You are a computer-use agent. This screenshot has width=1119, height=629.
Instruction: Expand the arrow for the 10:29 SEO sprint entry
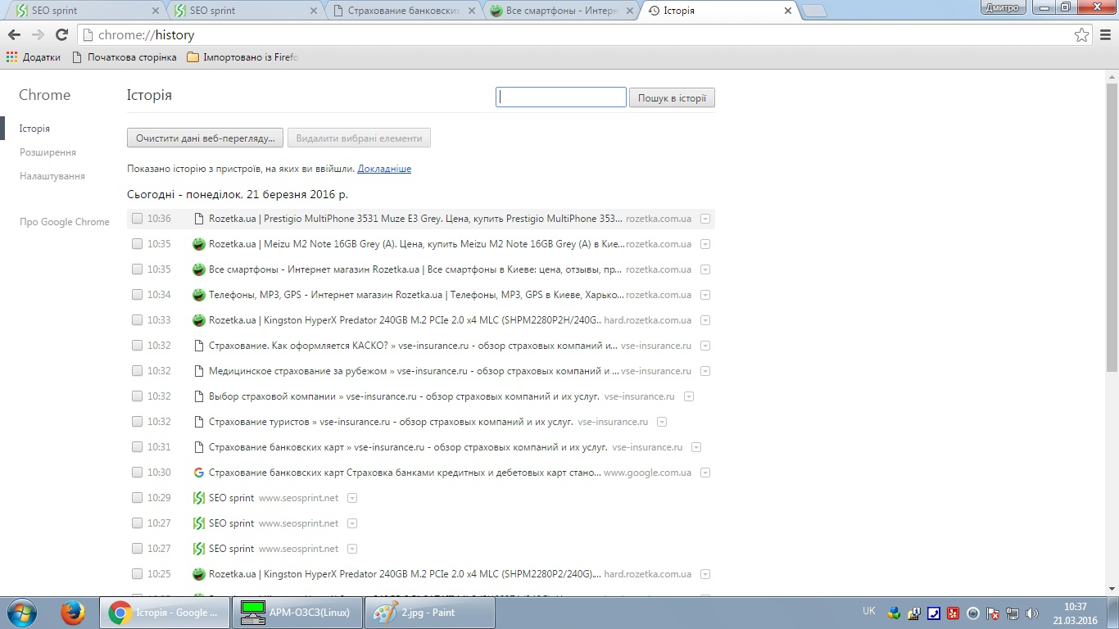(x=352, y=498)
